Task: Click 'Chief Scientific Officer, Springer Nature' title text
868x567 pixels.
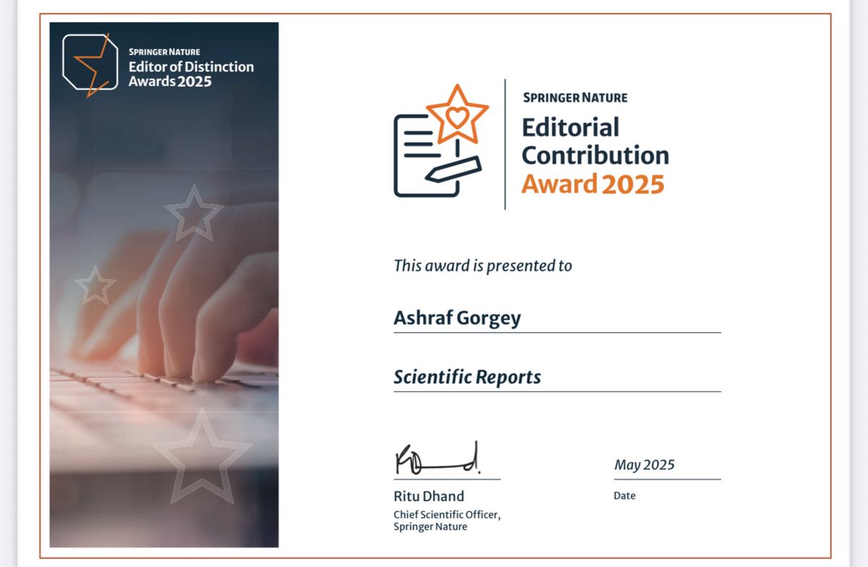Action: coord(447,521)
